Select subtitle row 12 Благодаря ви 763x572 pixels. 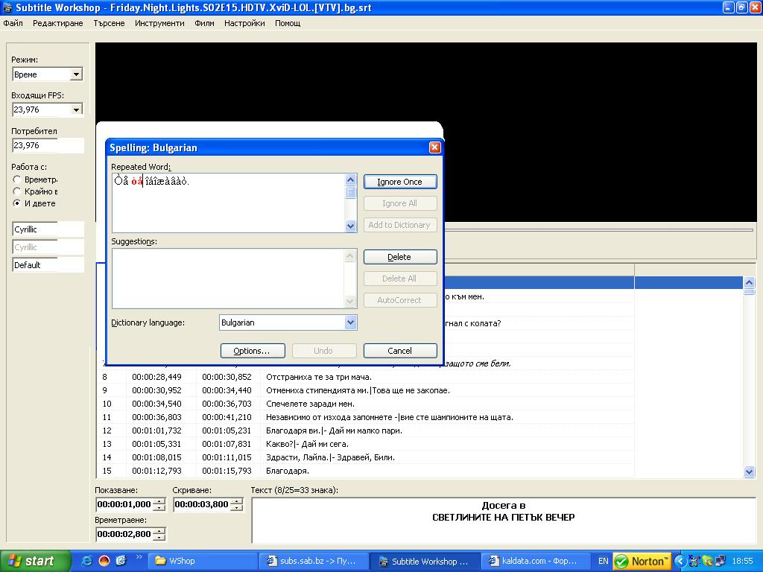pyautogui.click(x=366, y=430)
